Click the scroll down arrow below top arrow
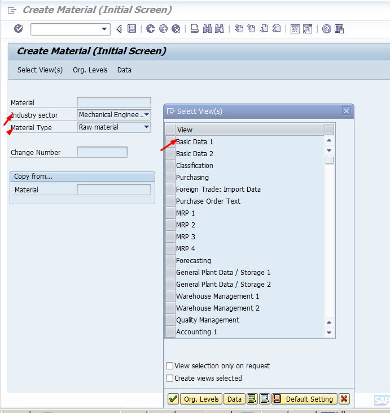 [x=329, y=150]
